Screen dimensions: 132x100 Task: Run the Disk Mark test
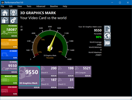15,94
